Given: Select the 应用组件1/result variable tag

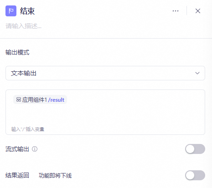Looking at the screenshot, I should [x=40, y=99].
